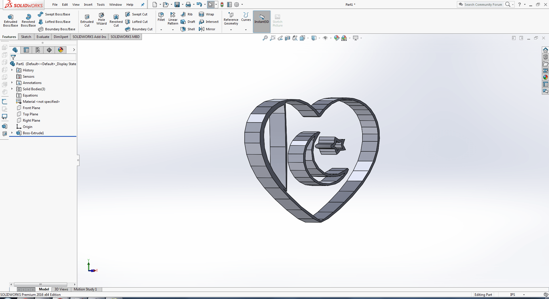Use the Intersect tool

coord(209,22)
